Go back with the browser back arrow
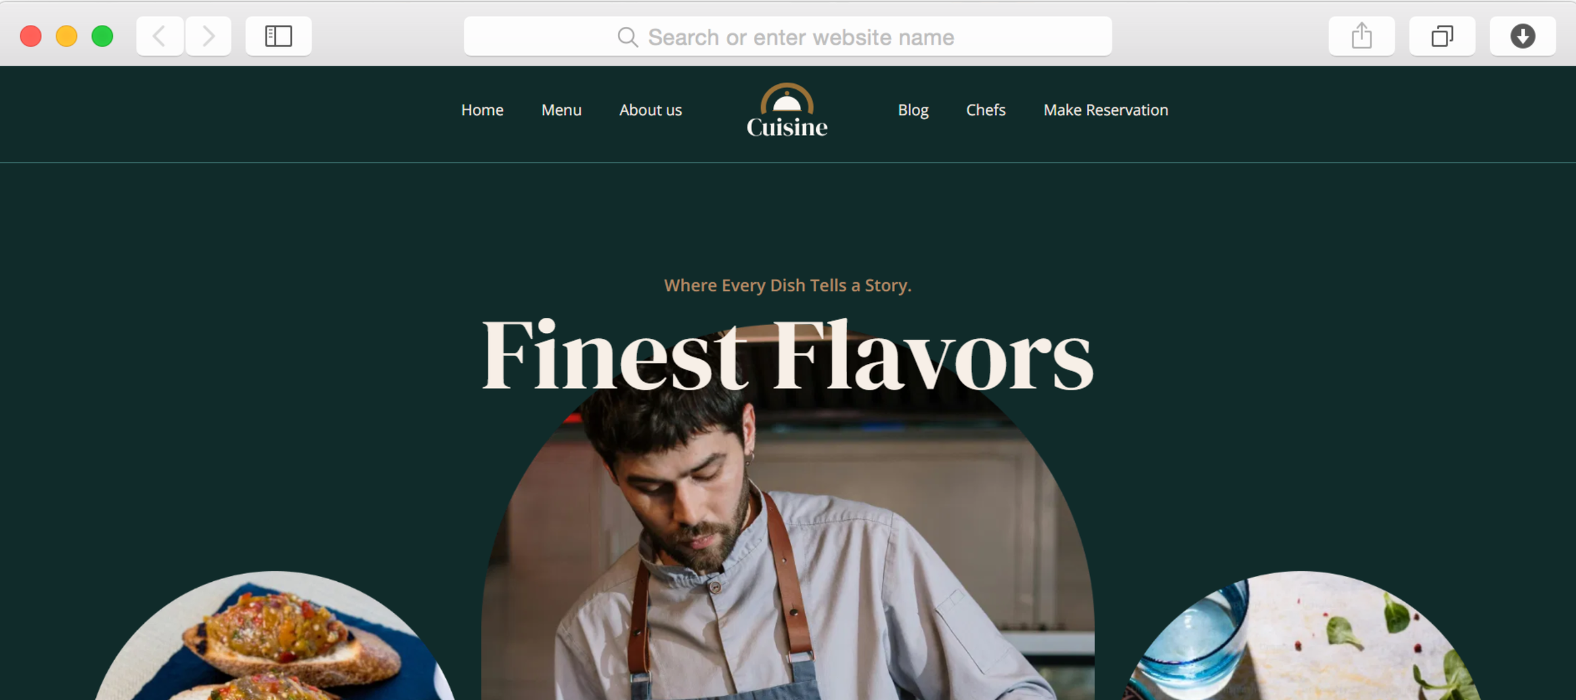This screenshot has width=1576, height=700. point(160,36)
